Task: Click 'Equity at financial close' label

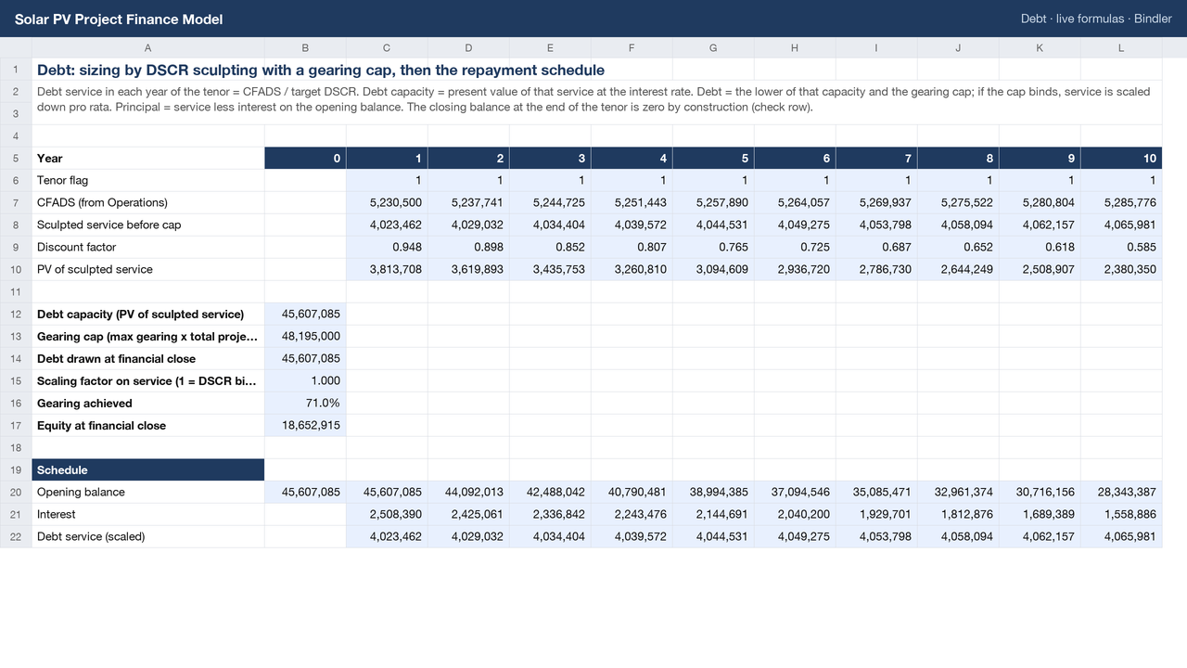Action: coord(101,425)
